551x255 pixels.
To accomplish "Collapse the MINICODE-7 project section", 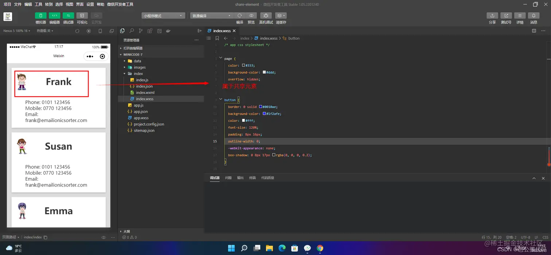I will coord(161,54).
